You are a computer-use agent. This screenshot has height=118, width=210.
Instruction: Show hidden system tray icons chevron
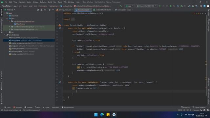click(x=178, y=115)
